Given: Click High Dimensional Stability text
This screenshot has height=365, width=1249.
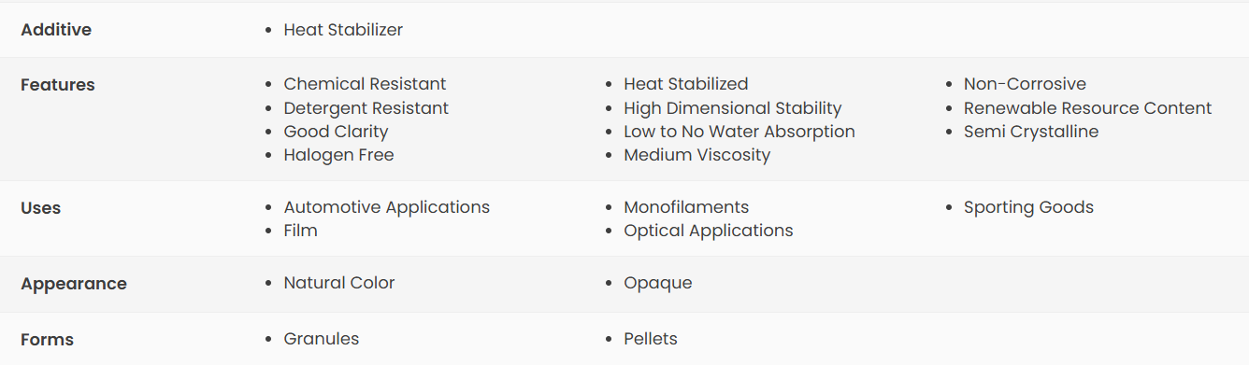Looking at the screenshot, I should (733, 108).
